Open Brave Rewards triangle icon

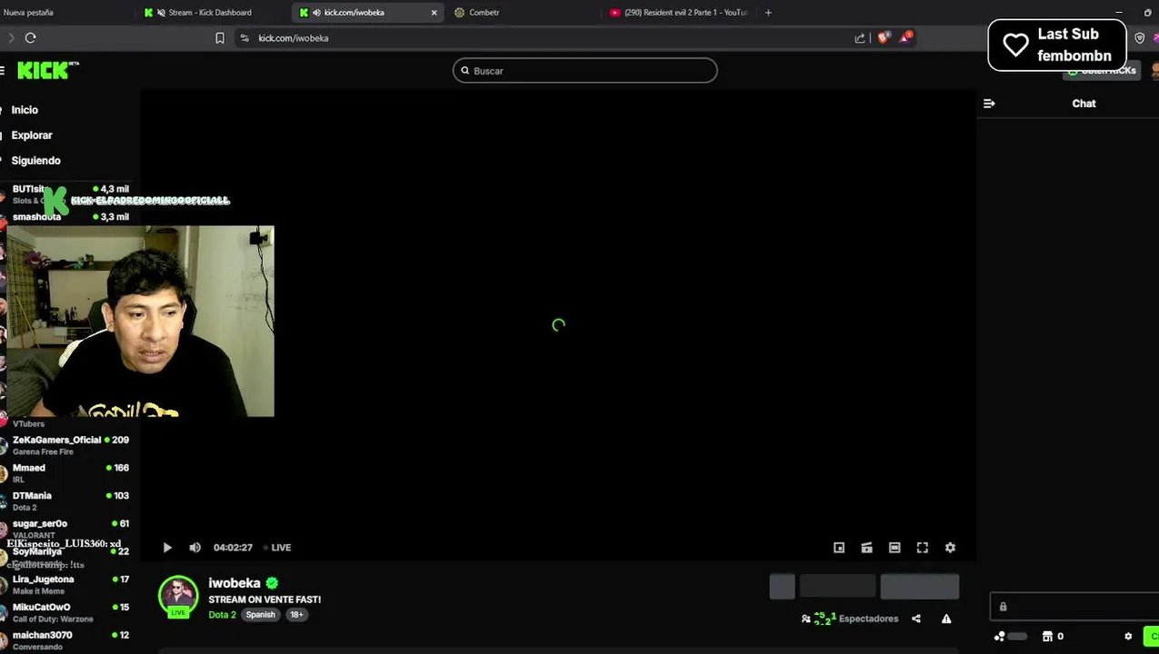[905, 38]
